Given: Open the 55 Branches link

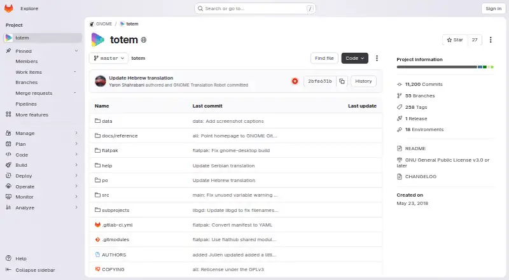Looking at the screenshot, I should pyautogui.click(x=420, y=96).
